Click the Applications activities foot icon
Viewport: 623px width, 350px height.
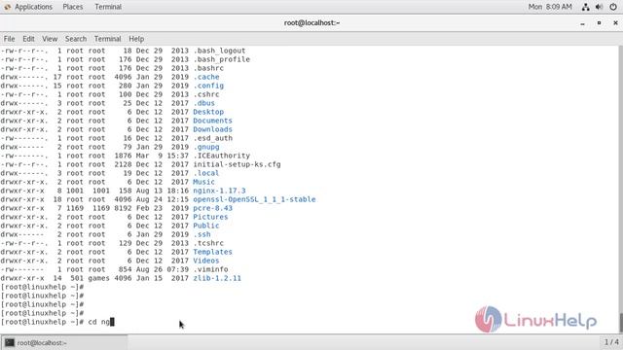[x=8, y=7]
